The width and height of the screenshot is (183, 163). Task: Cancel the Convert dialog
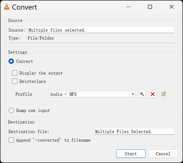163,154
